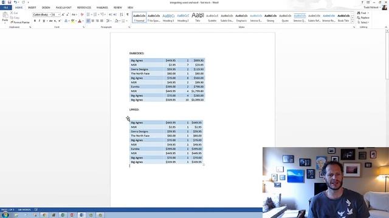
Task: Switch to the DESIGN tab
Action: [46, 8]
